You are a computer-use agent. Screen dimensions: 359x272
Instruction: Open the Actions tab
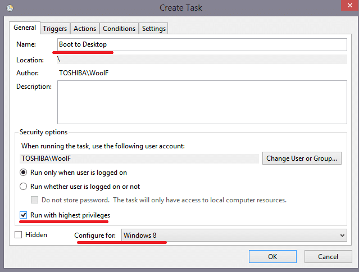point(85,29)
